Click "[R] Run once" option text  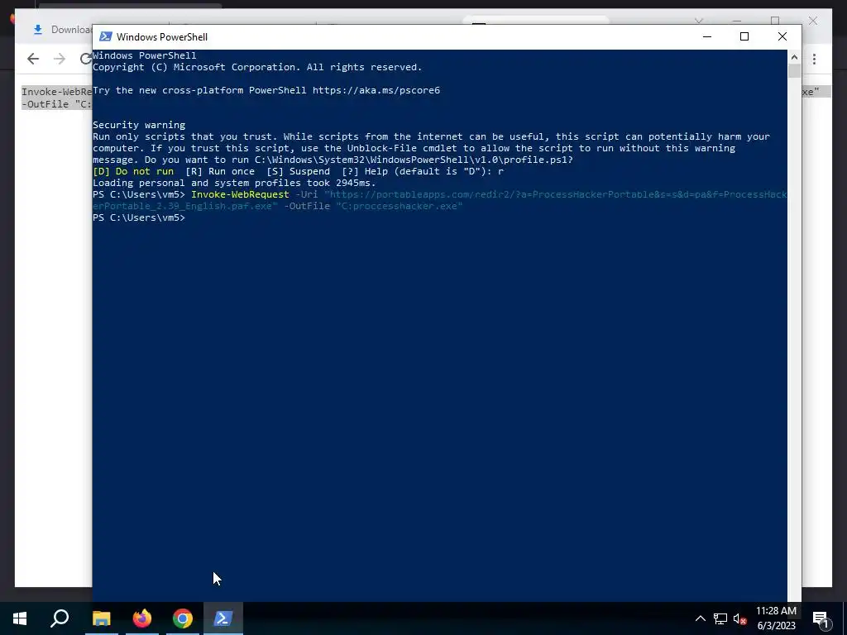click(x=220, y=171)
